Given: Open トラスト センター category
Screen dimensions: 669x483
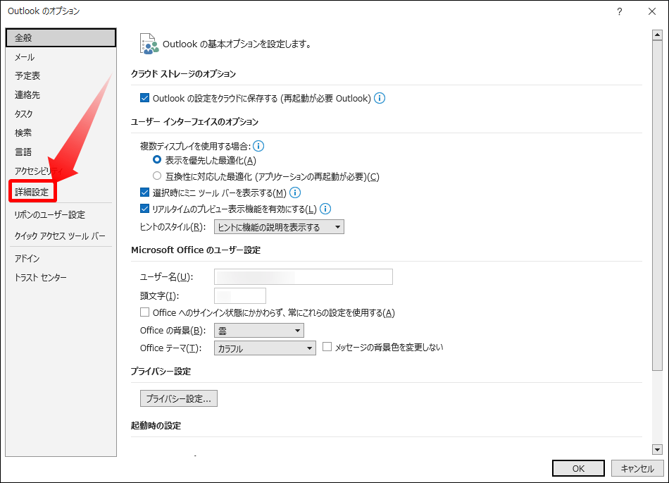Looking at the screenshot, I should 61,278.
